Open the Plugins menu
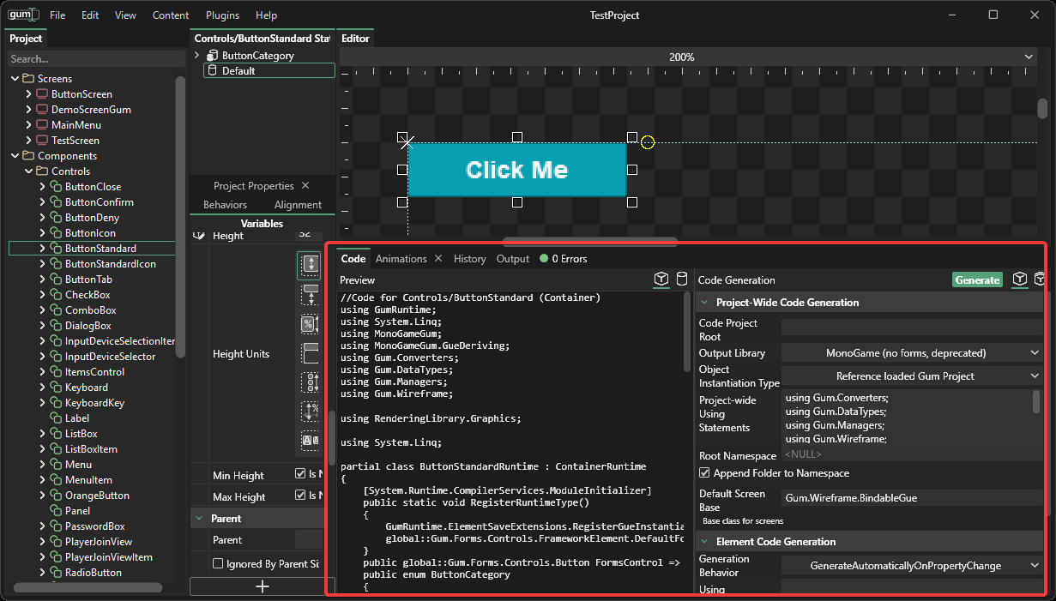Screen dimensions: 1056x601 coord(222,15)
